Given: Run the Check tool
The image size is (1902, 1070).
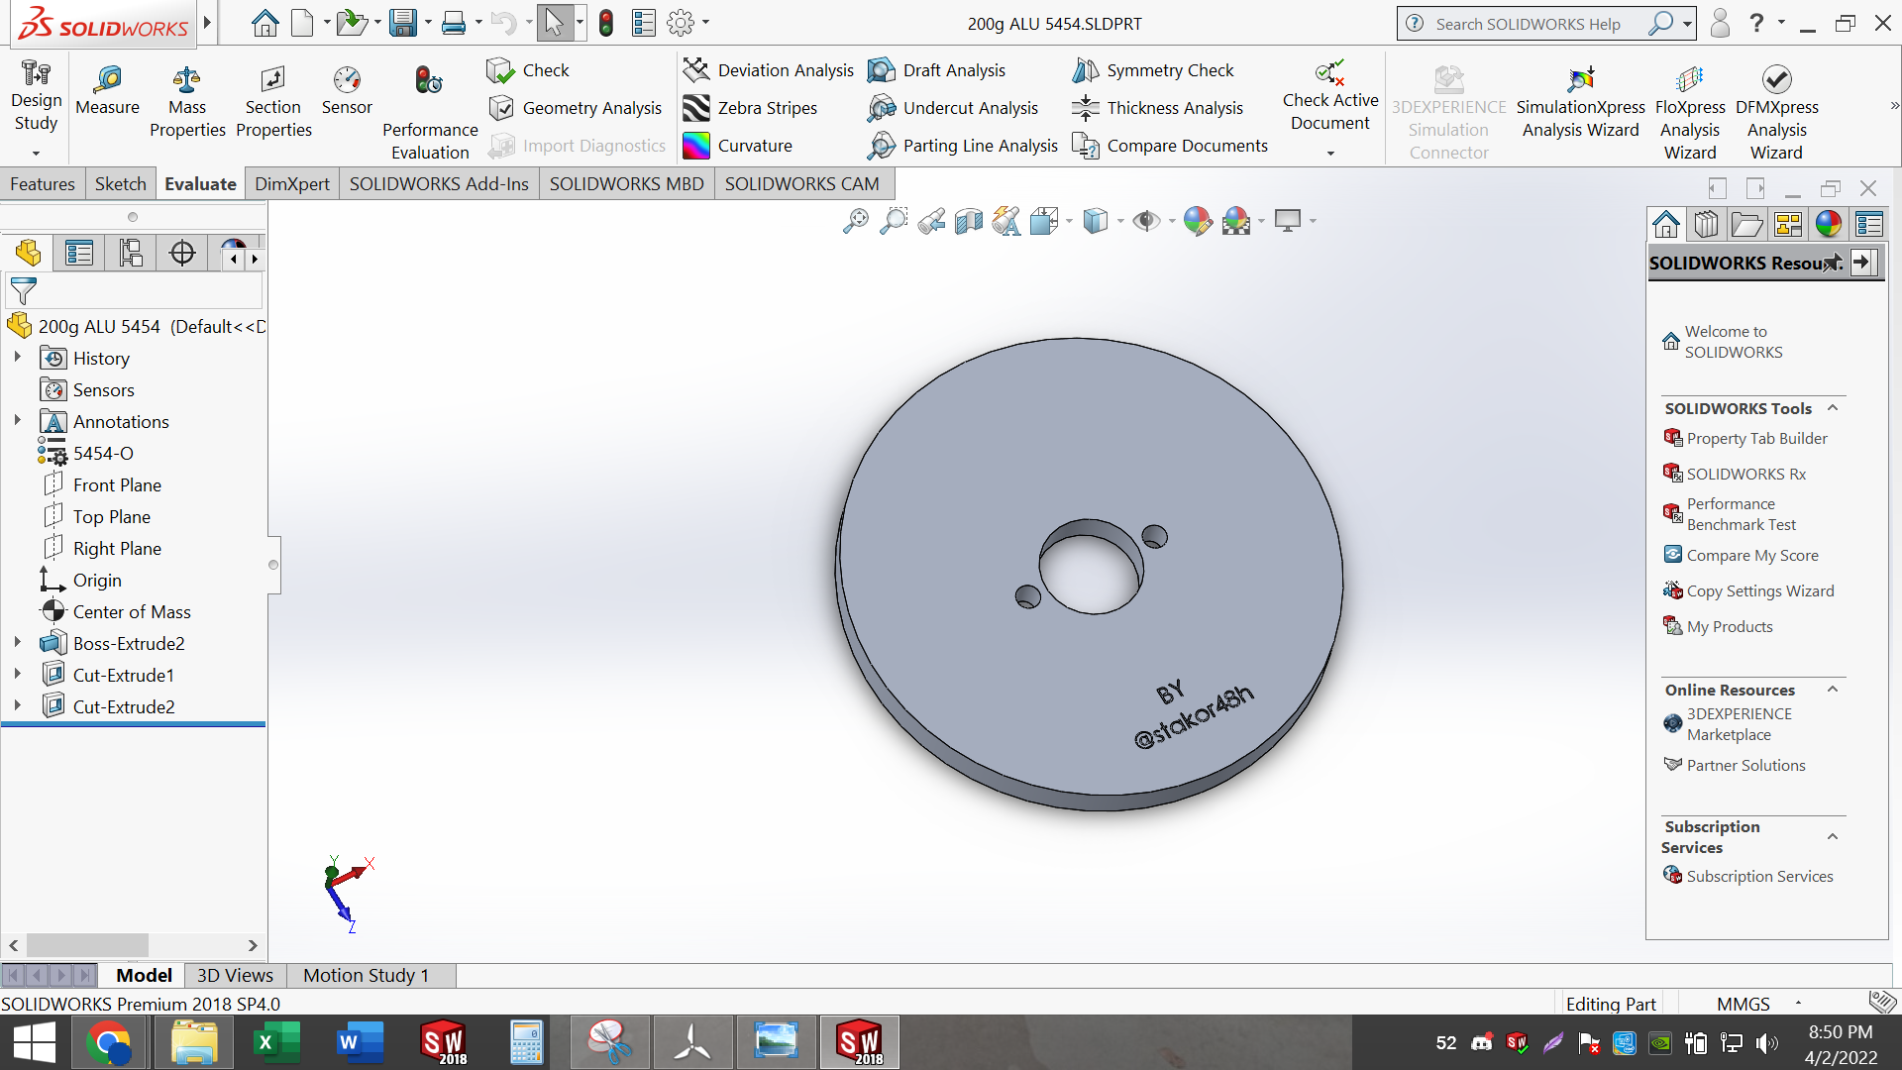Looking at the screenshot, I should tap(528, 70).
